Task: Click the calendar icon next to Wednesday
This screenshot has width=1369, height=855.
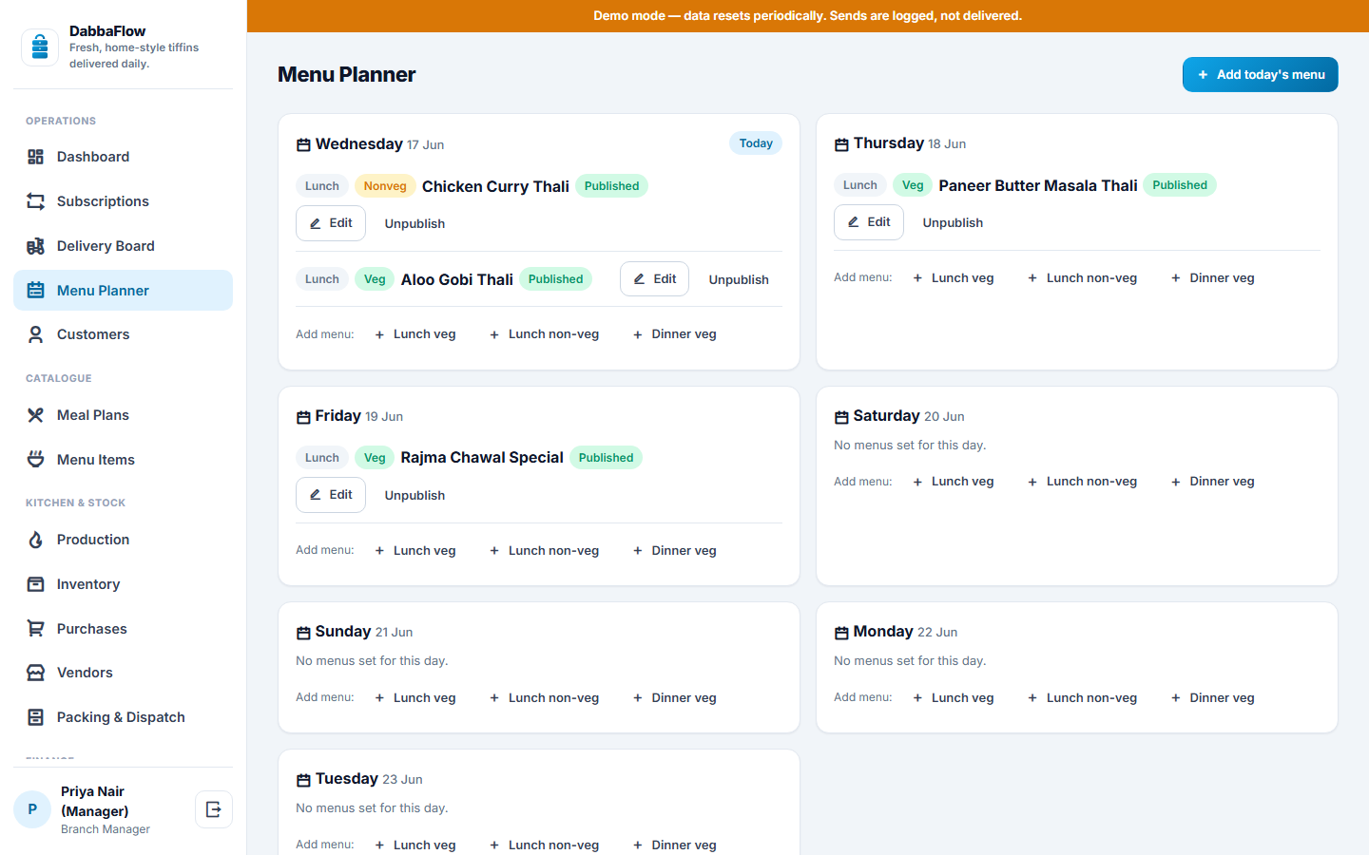Action: (303, 144)
